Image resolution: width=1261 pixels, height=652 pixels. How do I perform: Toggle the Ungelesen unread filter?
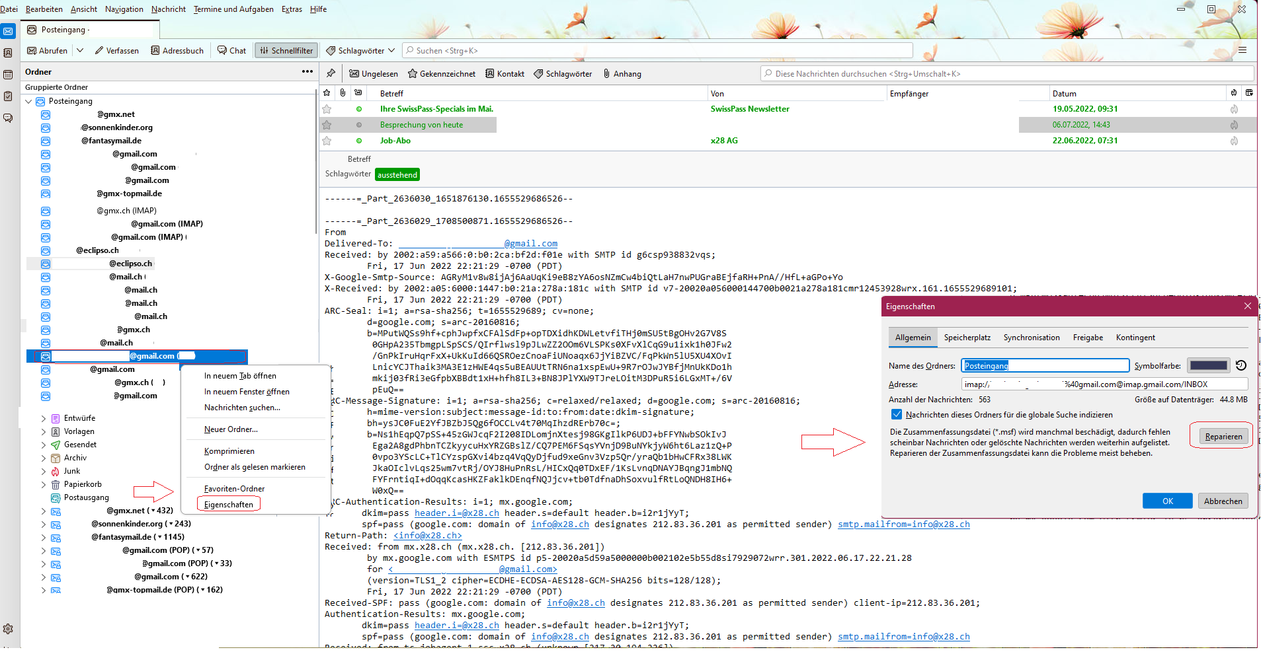coord(374,74)
